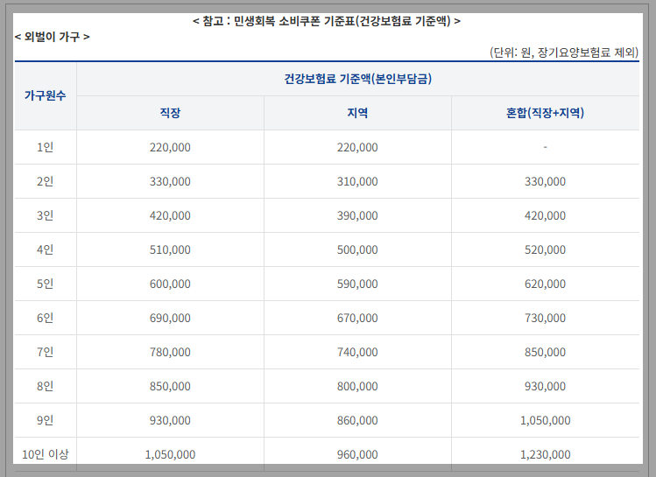Select the '5인' row label

tap(46, 284)
